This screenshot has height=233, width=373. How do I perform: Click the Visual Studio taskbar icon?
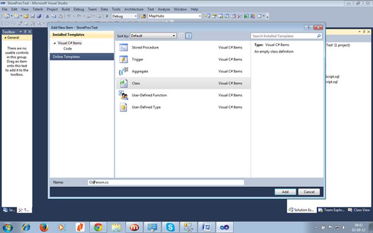point(224,227)
